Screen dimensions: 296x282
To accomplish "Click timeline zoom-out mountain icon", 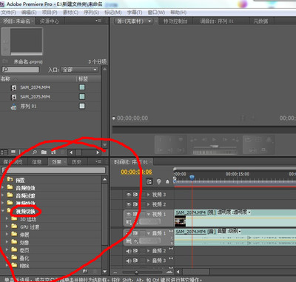I will tap(115, 272).
